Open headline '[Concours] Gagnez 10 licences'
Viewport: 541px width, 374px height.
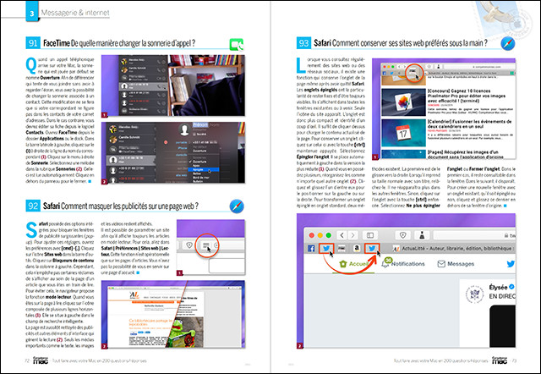[467, 96]
